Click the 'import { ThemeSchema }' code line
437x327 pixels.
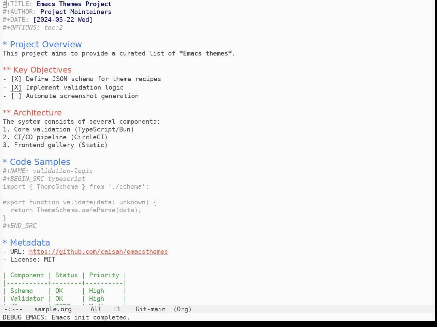(76, 187)
